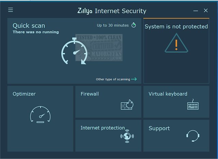Open the hamburger menu
The width and height of the screenshot is (218, 159).
(x=11, y=10)
